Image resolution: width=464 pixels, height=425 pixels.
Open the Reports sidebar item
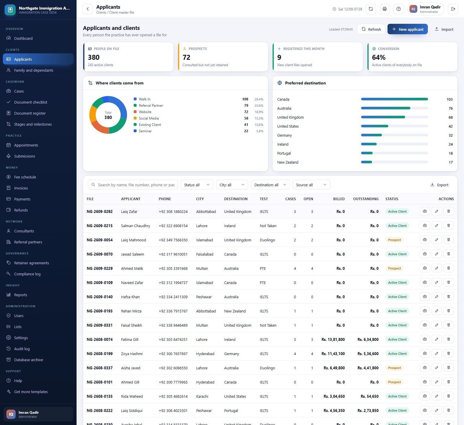38,295
